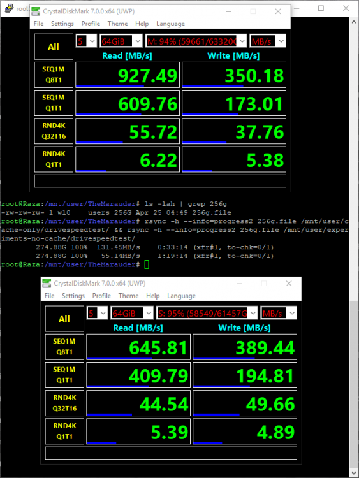Viewport: 359px width, 478px height.
Task: Open MB/s unit dropdown in top window
Action: (267, 41)
